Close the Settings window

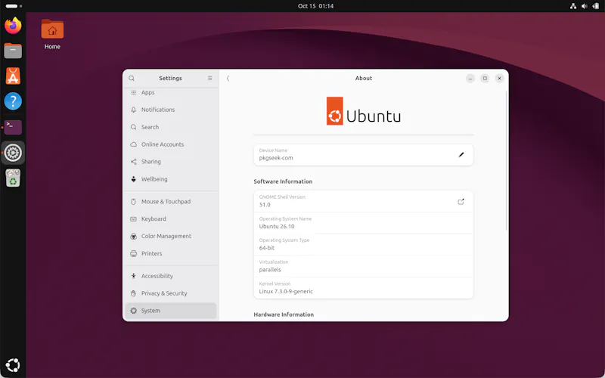499,79
